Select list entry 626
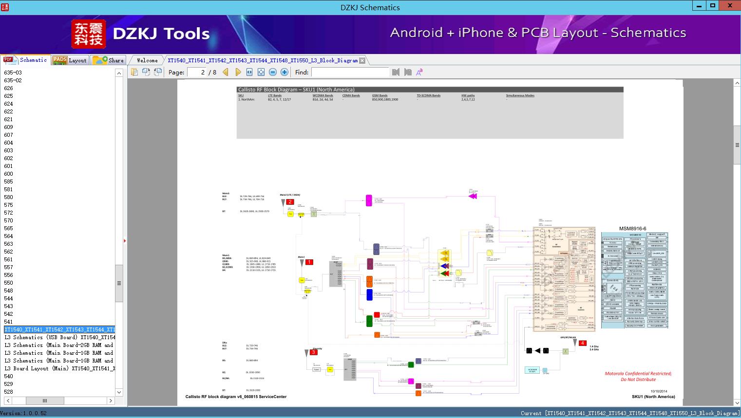741x418 pixels. (9, 88)
